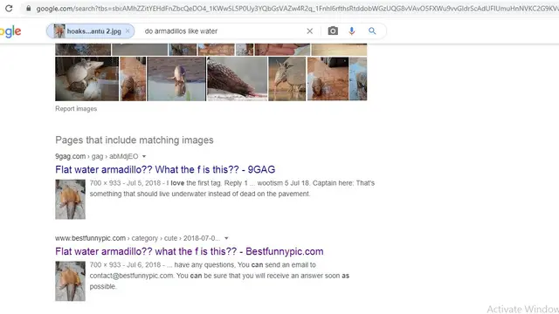Start voice search with the microphone icon
This screenshot has width=559, height=314.
click(351, 31)
